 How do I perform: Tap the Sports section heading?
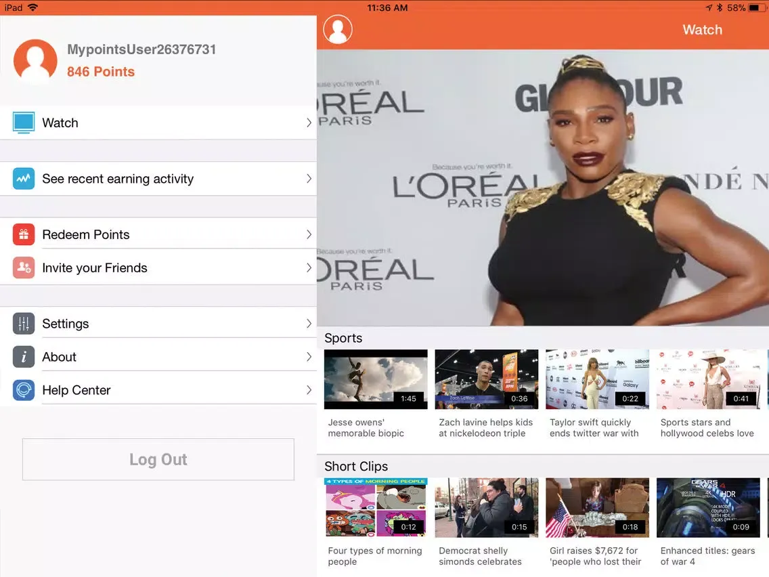pyautogui.click(x=343, y=338)
